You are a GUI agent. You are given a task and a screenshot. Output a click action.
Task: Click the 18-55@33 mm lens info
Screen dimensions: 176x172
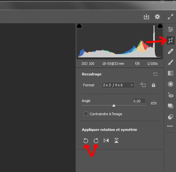[x=113, y=64]
